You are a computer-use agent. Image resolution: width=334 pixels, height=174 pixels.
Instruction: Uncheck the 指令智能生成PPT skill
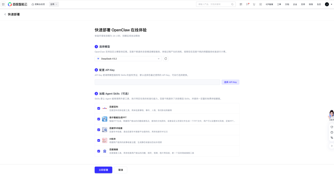(98, 119)
